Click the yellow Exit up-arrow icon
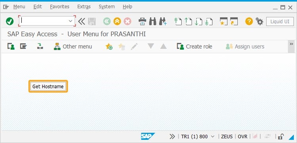Screen dimensions: 297x143 tap(117, 21)
